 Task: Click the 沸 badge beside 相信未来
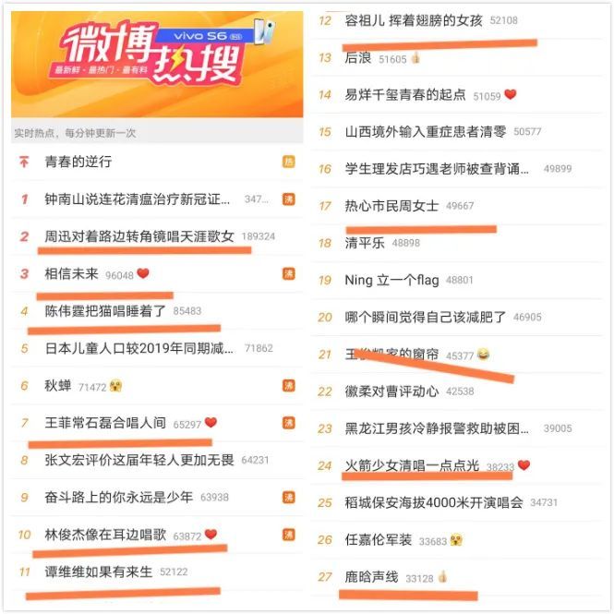(x=289, y=273)
